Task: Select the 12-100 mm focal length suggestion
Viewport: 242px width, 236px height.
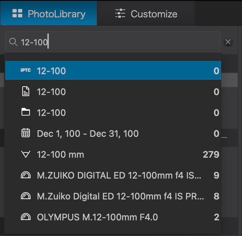Action: [x=60, y=155]
